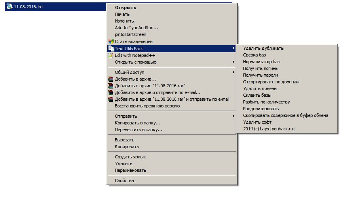Click the shield icon beside Стать владельцем
Image resolution: width=357 pixels, height=203 pixels.
tap(111, 41)
